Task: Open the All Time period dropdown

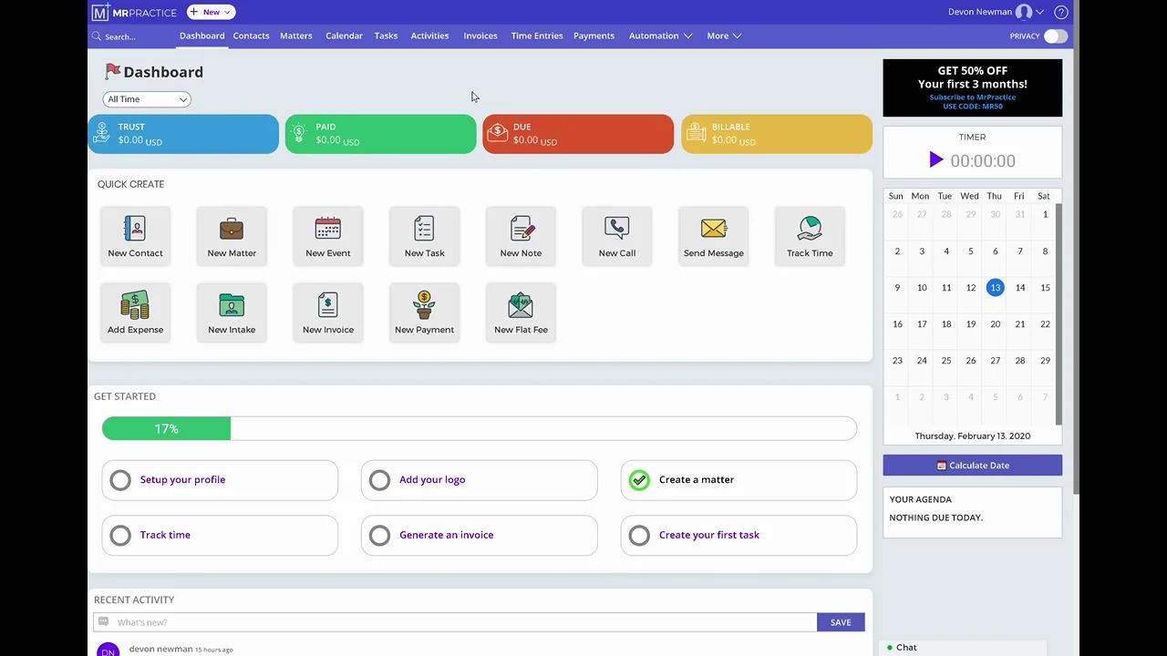Action: (147, 99)
